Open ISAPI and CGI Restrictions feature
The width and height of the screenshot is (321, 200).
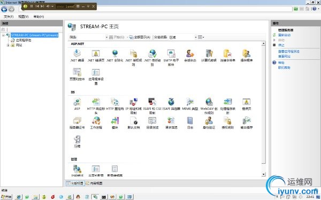tap(152, 102)
